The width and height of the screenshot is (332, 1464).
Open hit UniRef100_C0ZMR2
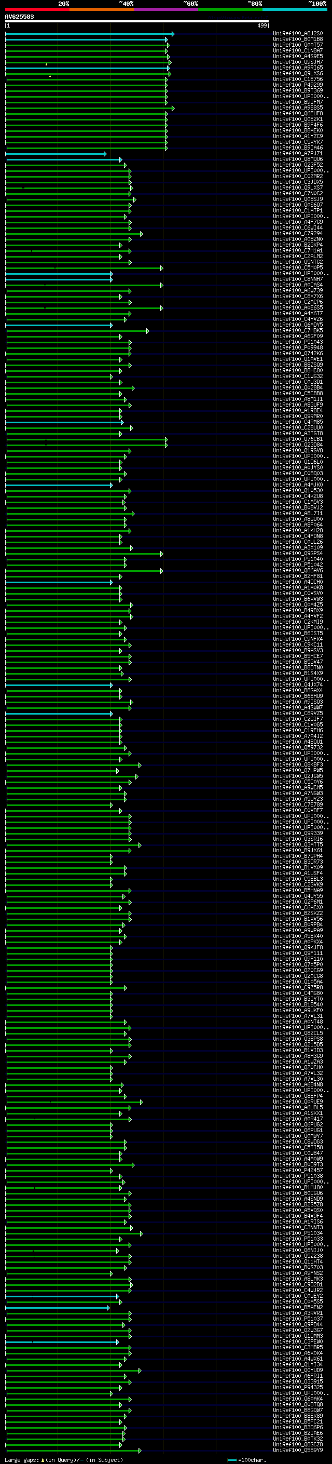298,176
